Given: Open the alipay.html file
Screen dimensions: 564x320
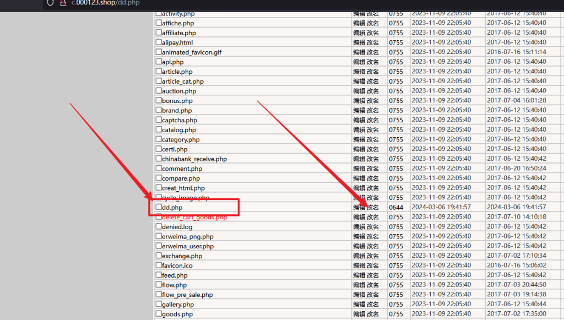Looking at the screenshot, I should point(177,42).
